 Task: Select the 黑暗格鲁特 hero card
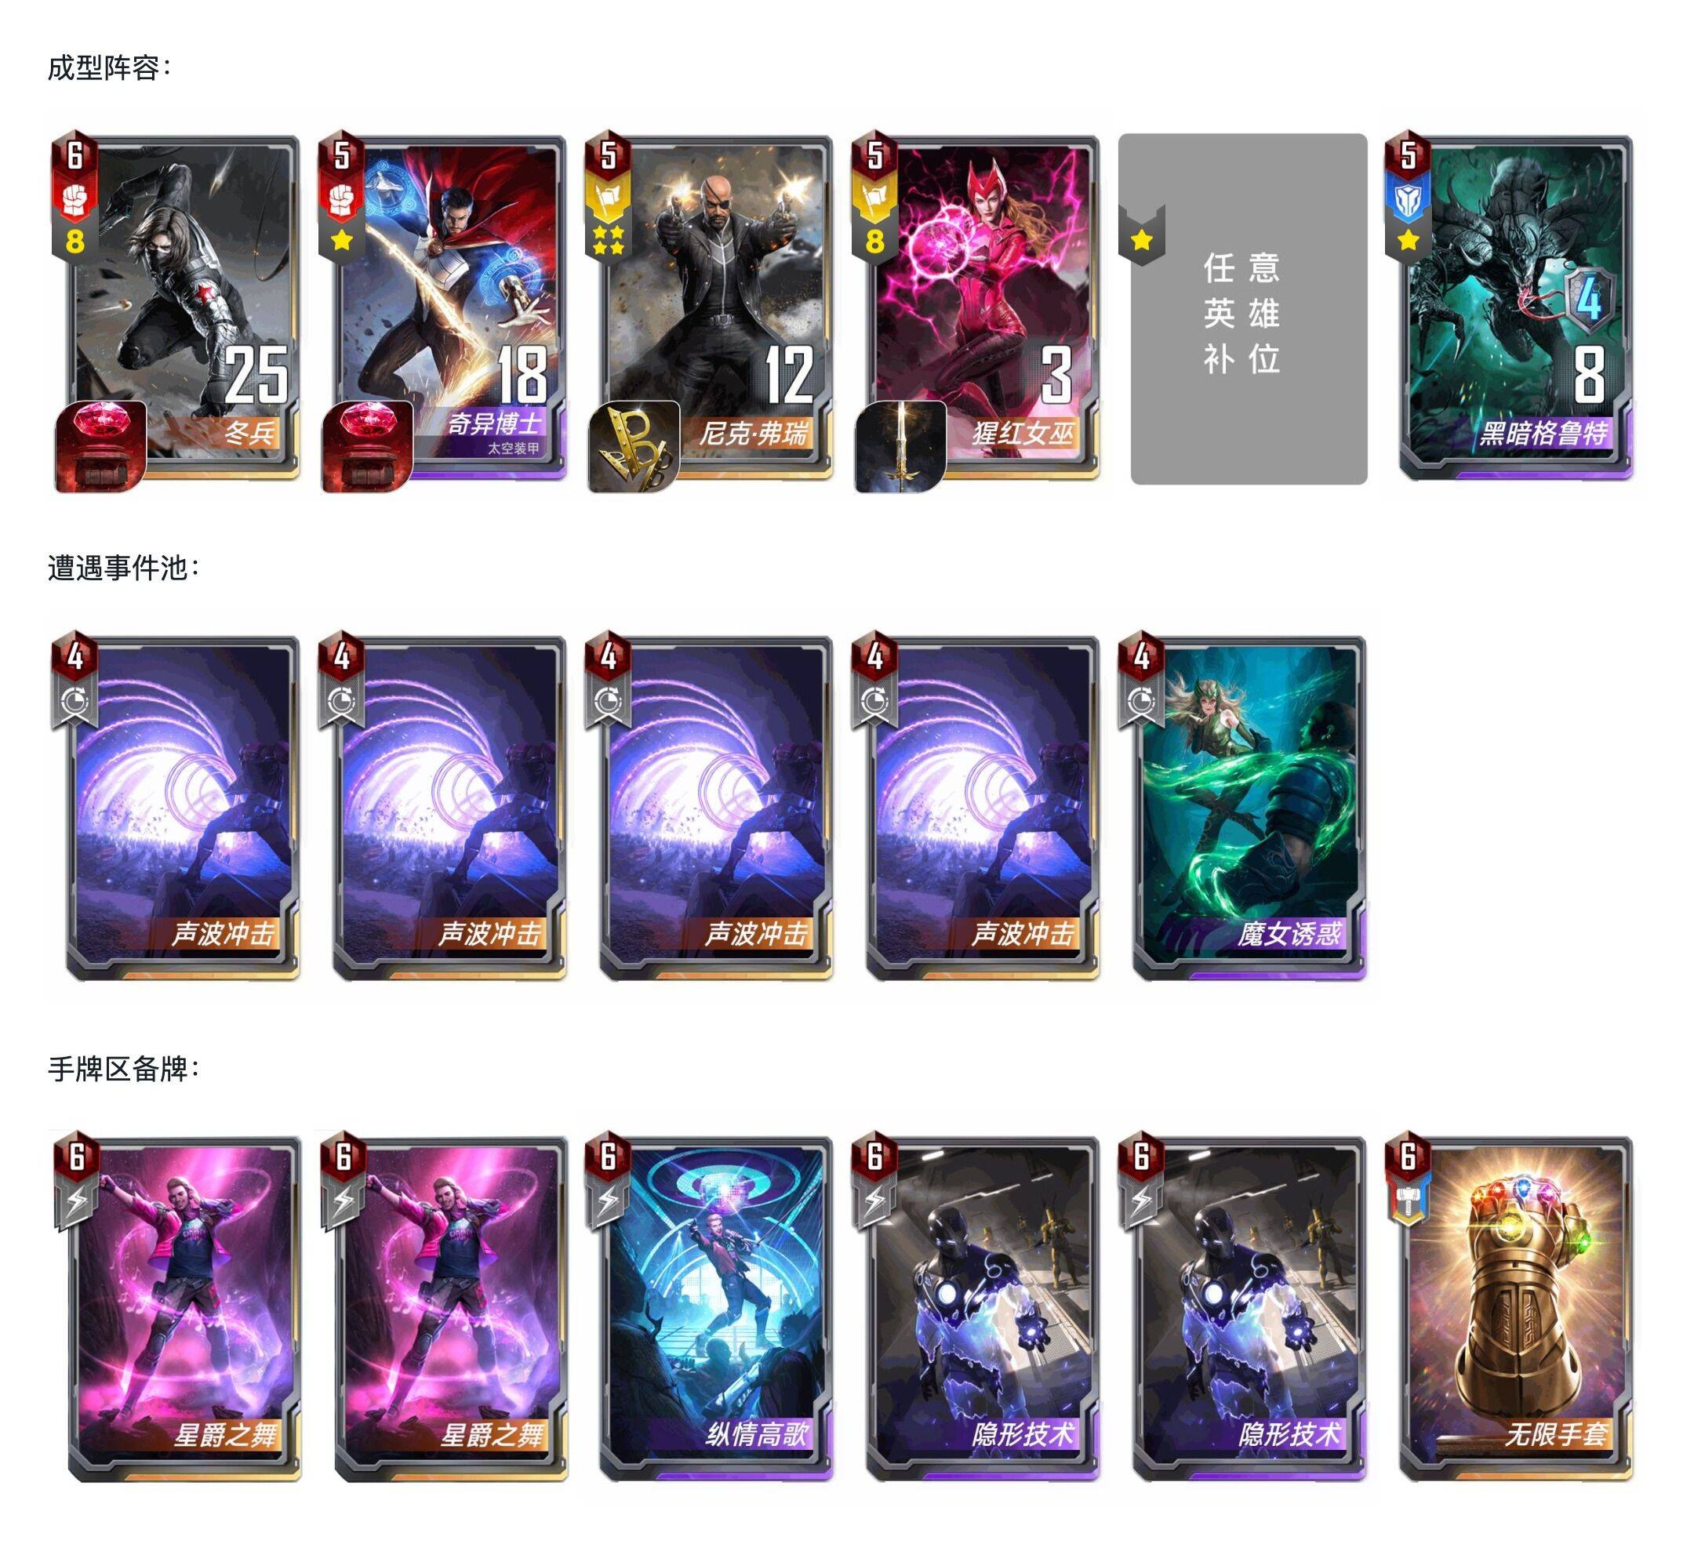[1509, 309]
